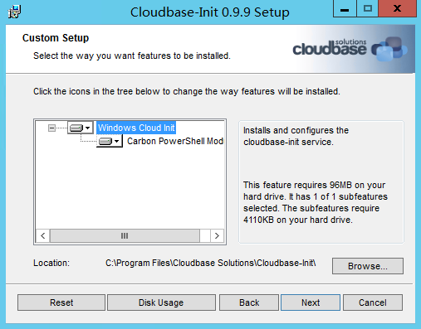Close the setup window with the red X
The width and height of the screenshot is (421, 329).
click(x=397, y=9)
